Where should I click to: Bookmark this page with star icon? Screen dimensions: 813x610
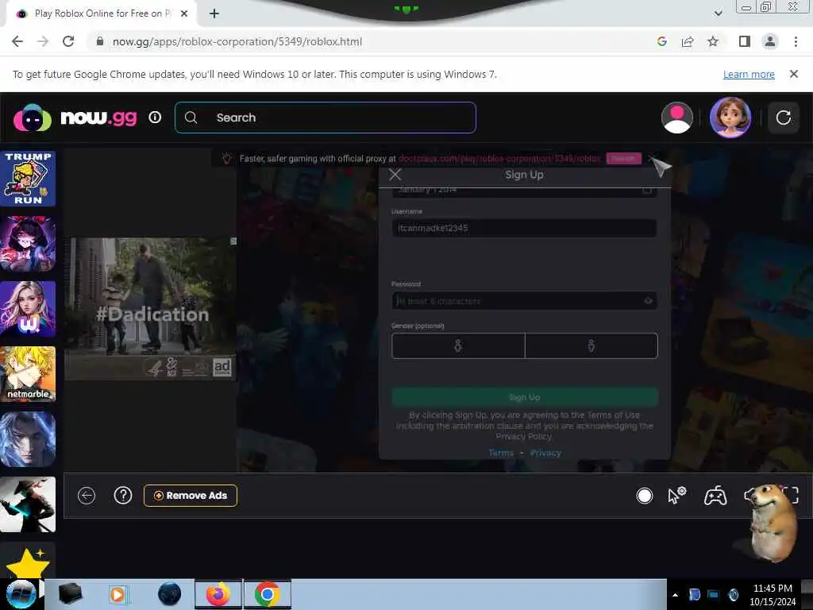pos(713,41)
